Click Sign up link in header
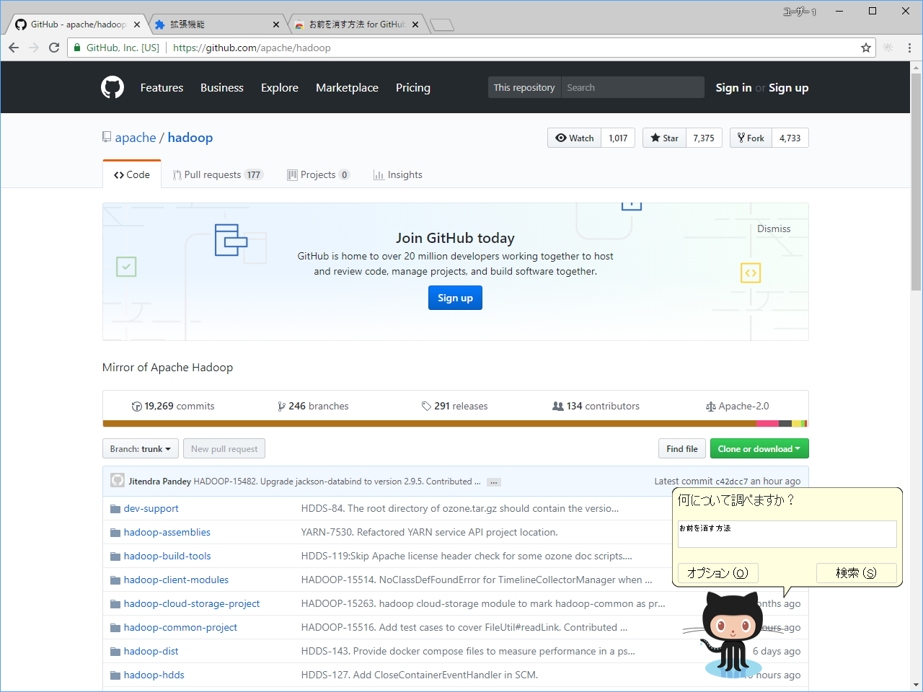 point(789,87)
